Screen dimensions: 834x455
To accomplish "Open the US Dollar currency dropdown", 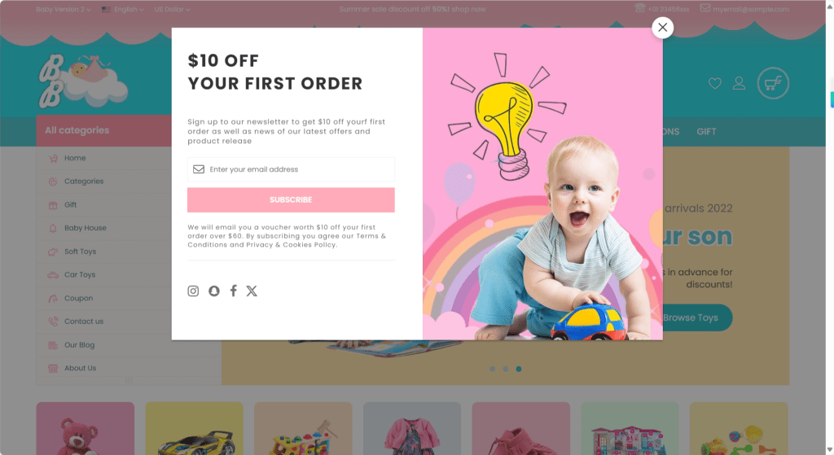I will click(x=173, y=9).
